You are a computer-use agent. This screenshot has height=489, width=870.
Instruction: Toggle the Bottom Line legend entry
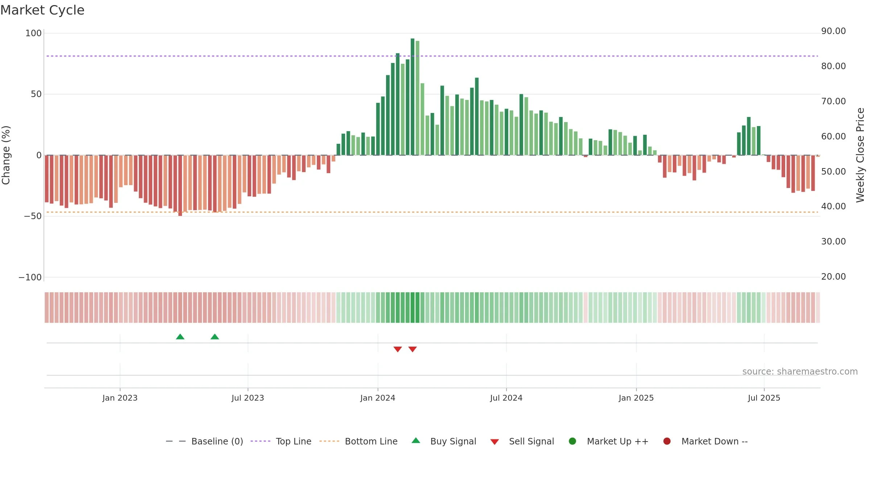point(359,441)
